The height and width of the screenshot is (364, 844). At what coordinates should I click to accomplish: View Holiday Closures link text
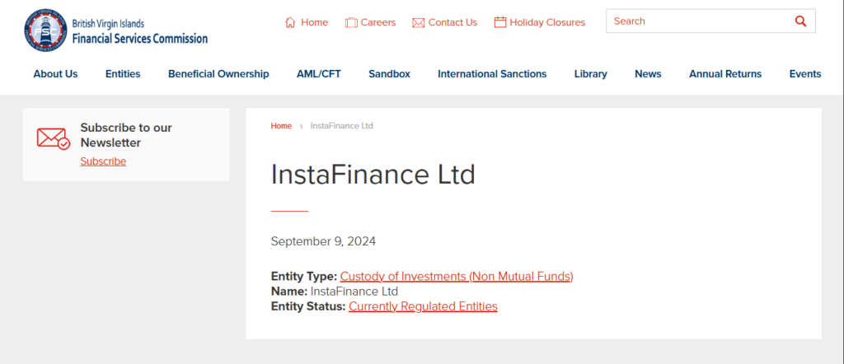tap(547, 22)
